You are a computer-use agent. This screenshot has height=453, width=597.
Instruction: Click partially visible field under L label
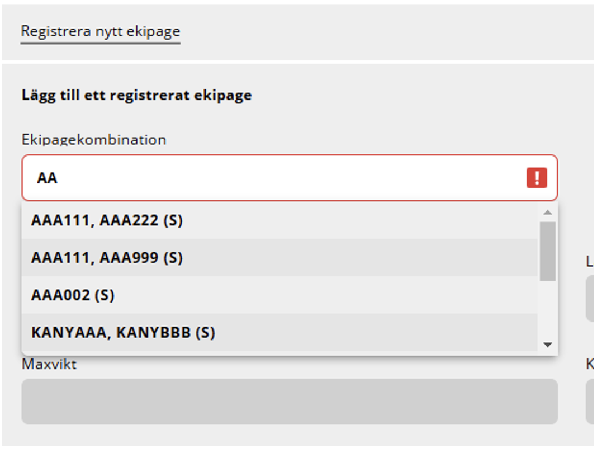point(591,299)
